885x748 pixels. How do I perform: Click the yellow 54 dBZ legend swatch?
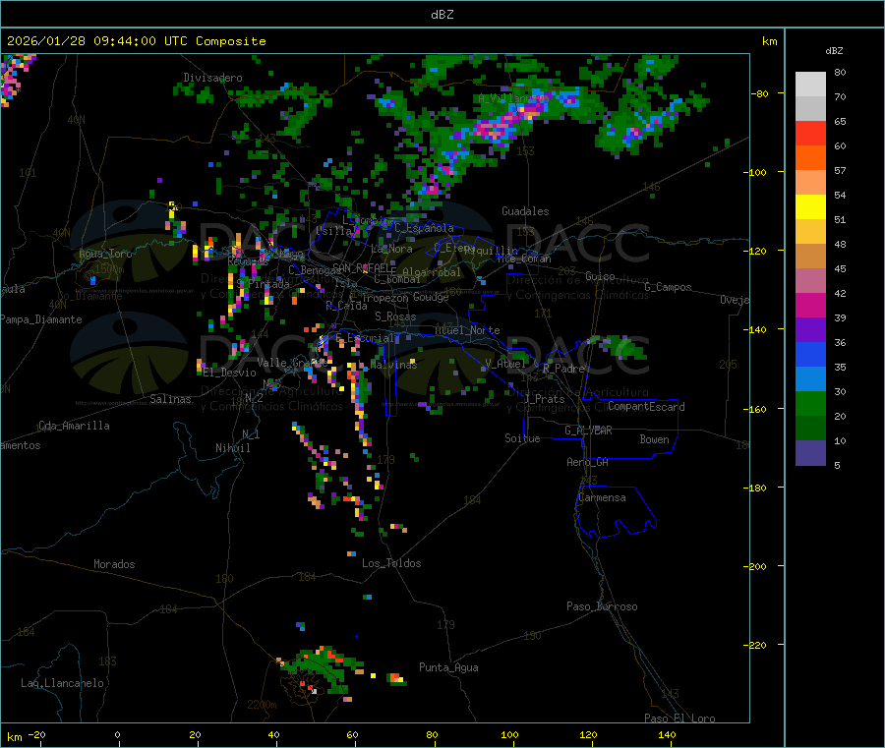coord(810,207)
